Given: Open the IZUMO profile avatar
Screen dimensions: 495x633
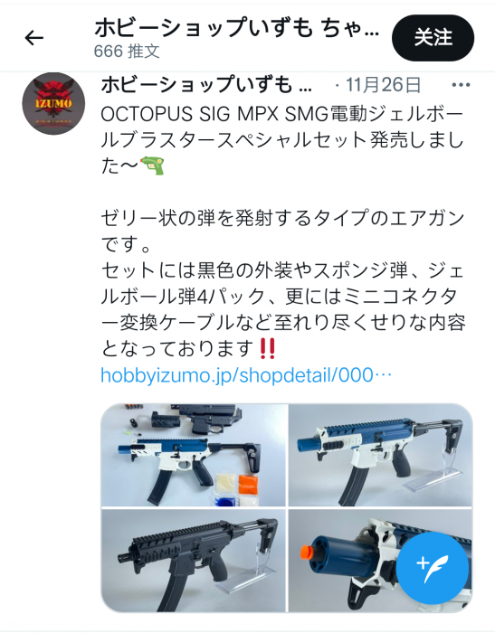Looking at the screenshot, I should (x=53, y=104).
